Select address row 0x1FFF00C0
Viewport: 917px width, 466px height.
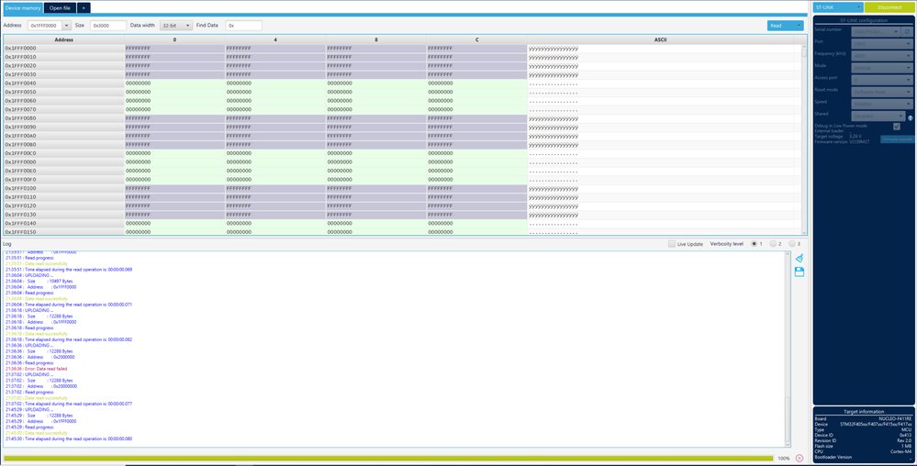pos(63,154)
